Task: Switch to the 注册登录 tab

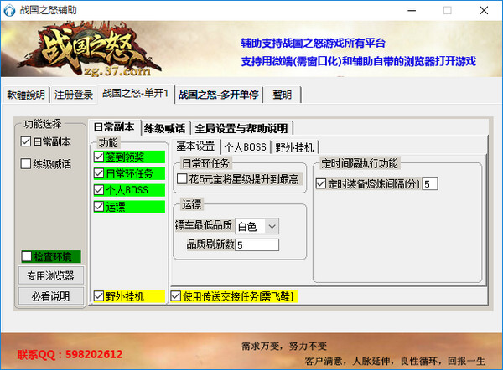Action: coord(74,95)
